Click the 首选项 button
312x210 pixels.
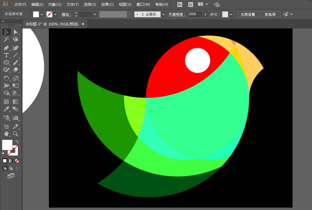point(270,14)
